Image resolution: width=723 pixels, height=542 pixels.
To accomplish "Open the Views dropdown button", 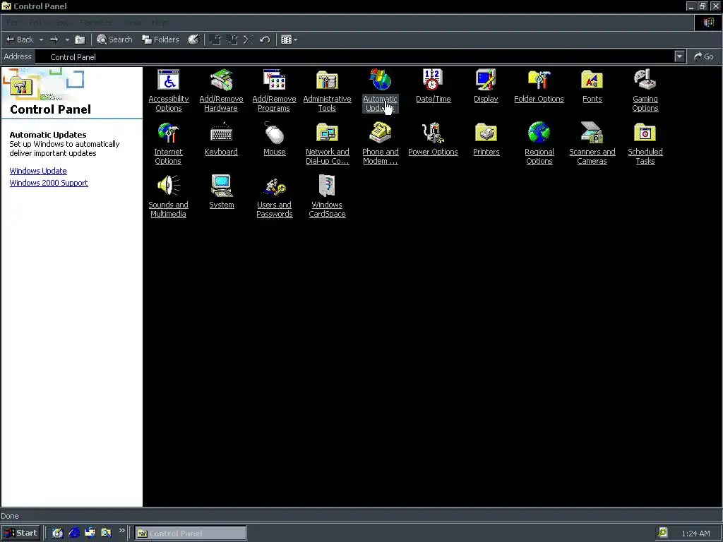I will pyautogui.click(x=289, y=40).
